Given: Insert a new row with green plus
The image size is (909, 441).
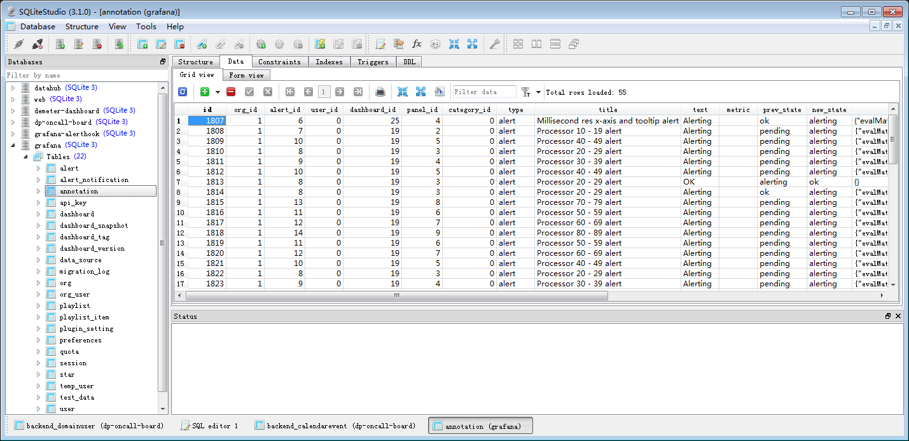Looking at the screenshot, I should tap(205, 92).
